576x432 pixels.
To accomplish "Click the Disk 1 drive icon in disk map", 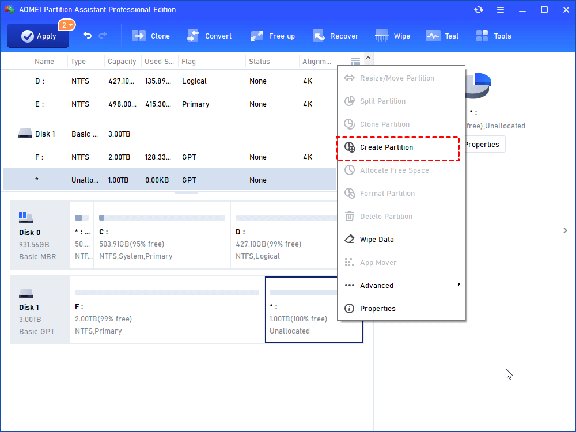I will coord(26,293).
